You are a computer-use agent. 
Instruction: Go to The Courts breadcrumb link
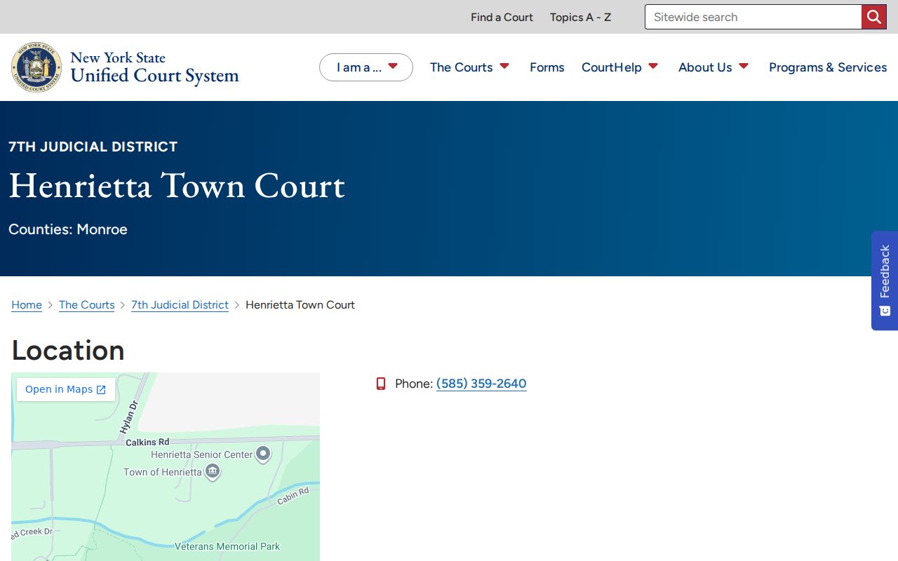point(86,305)
